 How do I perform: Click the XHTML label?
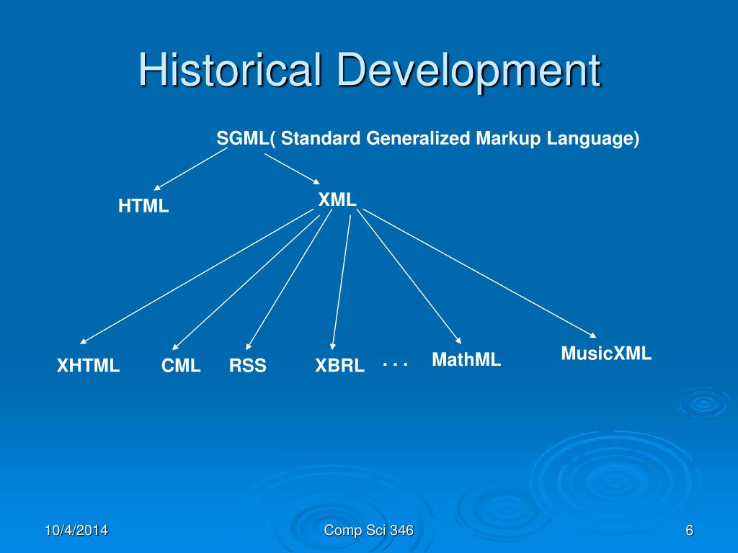(x=88, y=365)
